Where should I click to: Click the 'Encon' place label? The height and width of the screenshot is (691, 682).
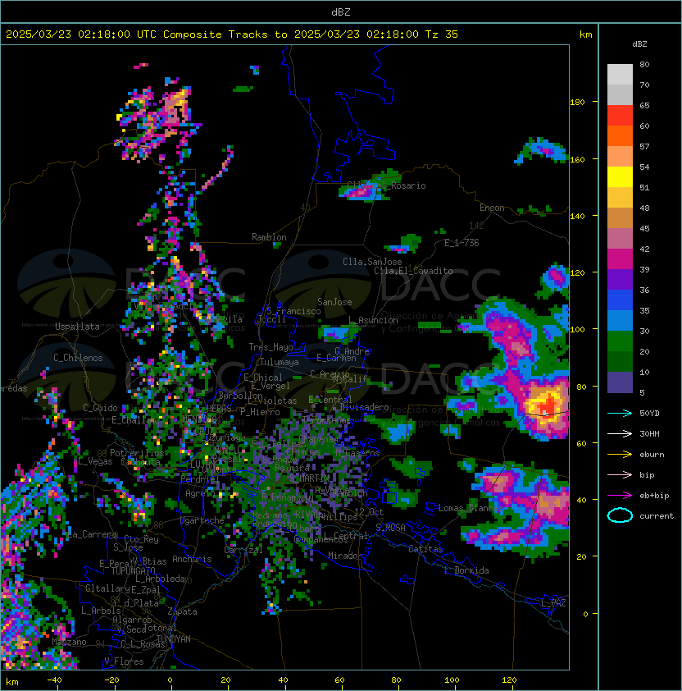click(x=492, y=208)
